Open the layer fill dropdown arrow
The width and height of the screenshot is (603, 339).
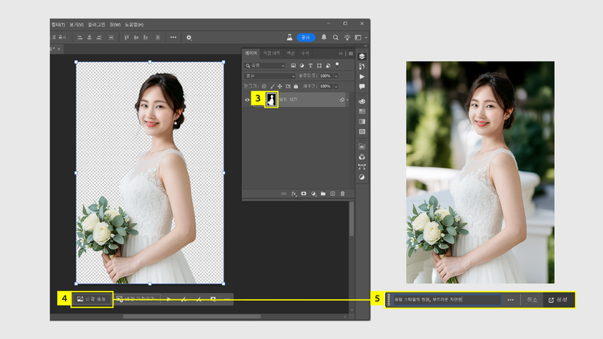pyautogui.click(x=335, y=86)
